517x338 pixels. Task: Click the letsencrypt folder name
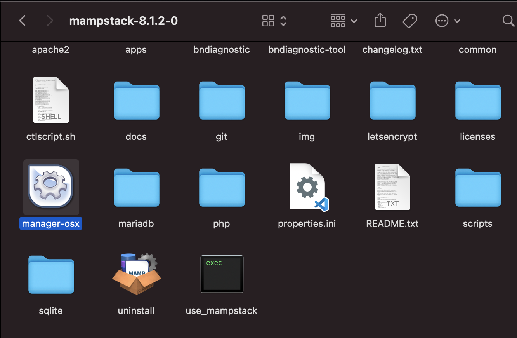click(392, 137)
